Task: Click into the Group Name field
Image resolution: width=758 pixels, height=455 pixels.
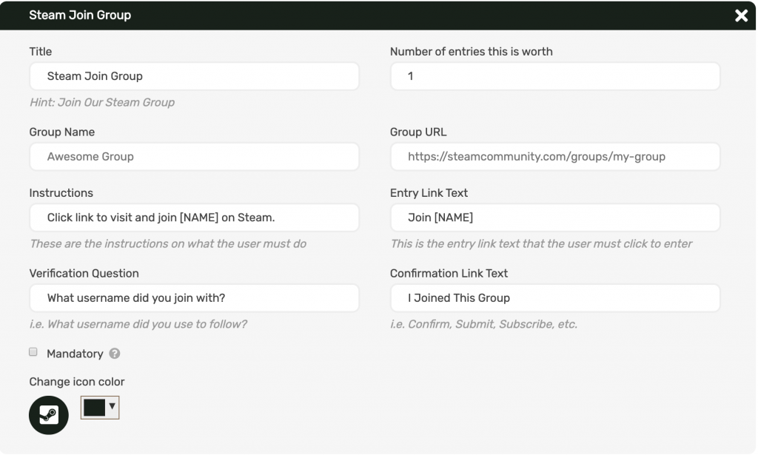Action: click(195, 157)
